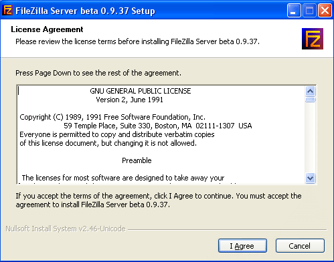This screenshot has width=334, height=262.
Task: Click the empty scrollbar track below the thumb
Action: pos(311,138)
